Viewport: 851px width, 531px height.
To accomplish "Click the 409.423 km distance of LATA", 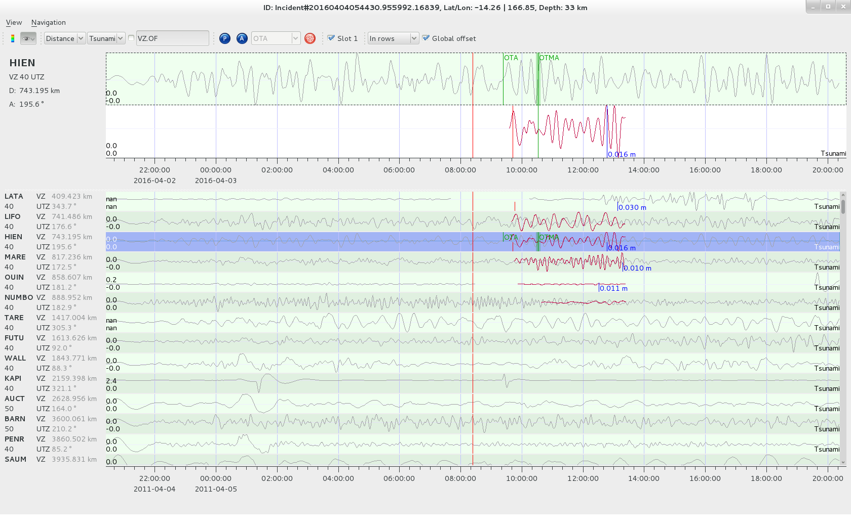I will [72, 196].
